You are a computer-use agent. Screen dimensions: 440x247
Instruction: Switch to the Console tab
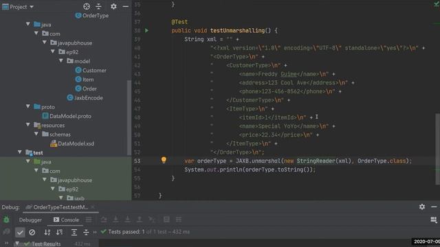[66, 220]
